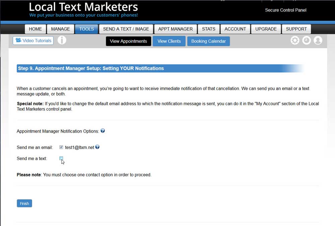This screenshot has height=226, width=335.
Task: Open the user profile icon
Action: (x=318, y=40)
